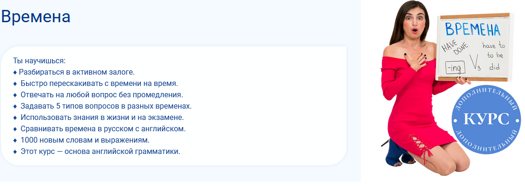Screen dimensions: 525x187
Task: Click the "-ing" box on the whiteboard
Action: [x=455, y=68]
